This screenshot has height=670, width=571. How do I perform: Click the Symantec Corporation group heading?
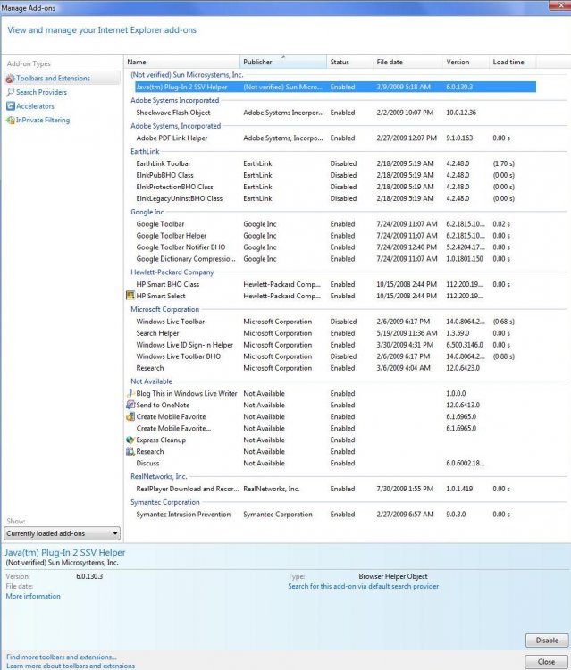165,502
